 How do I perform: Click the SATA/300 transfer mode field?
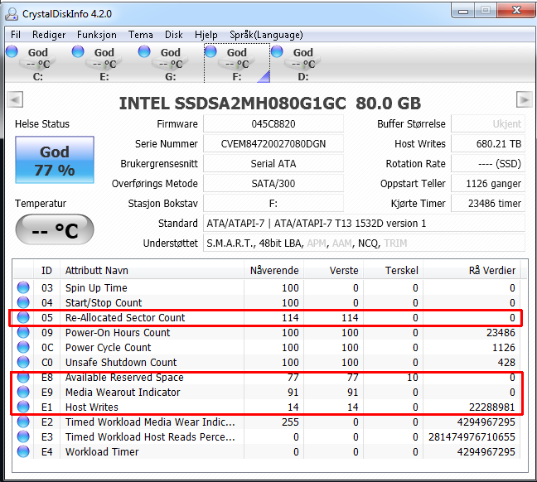point(273,183)
